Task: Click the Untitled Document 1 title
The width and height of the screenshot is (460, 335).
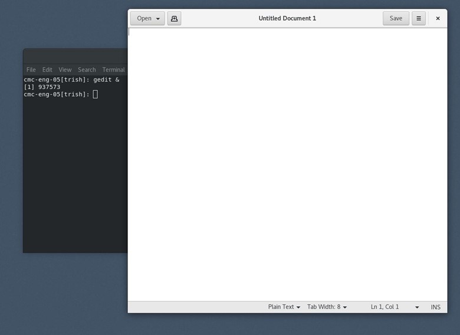Action: (287, 18)
